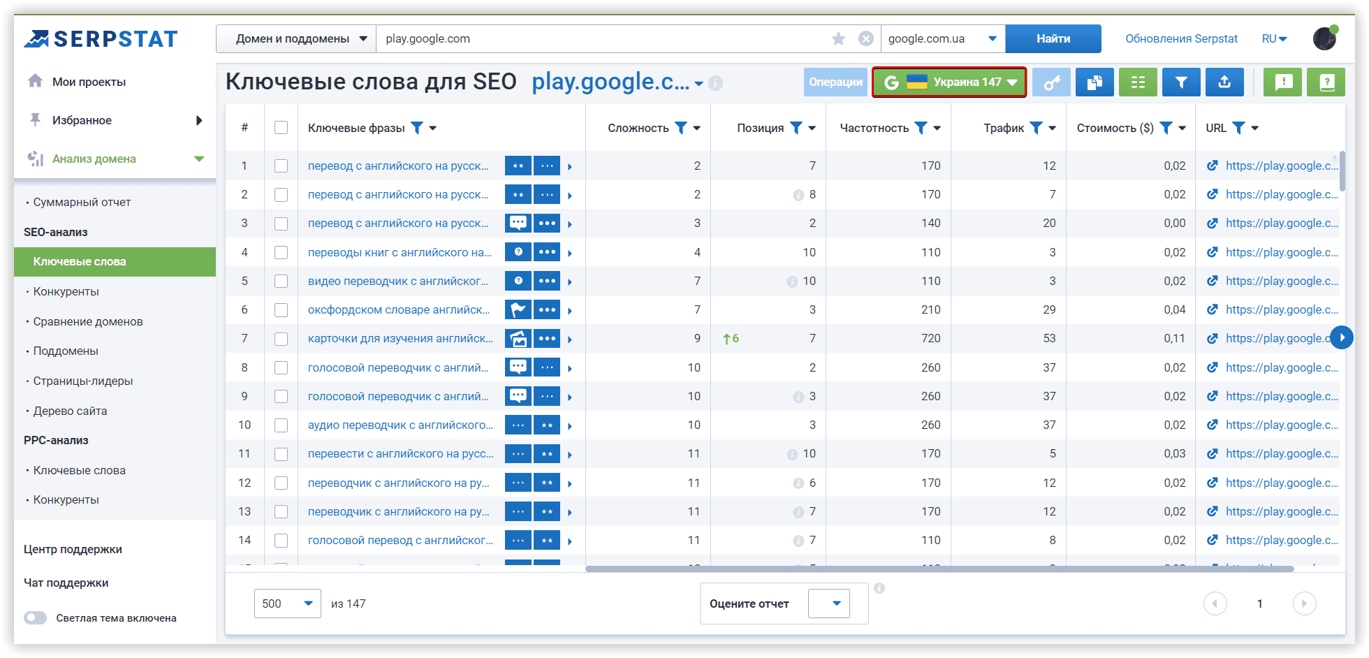The width and height of the screenshot is (1369, 658).
Task: Click the key icon button in toolbar
Action: 1051,82
